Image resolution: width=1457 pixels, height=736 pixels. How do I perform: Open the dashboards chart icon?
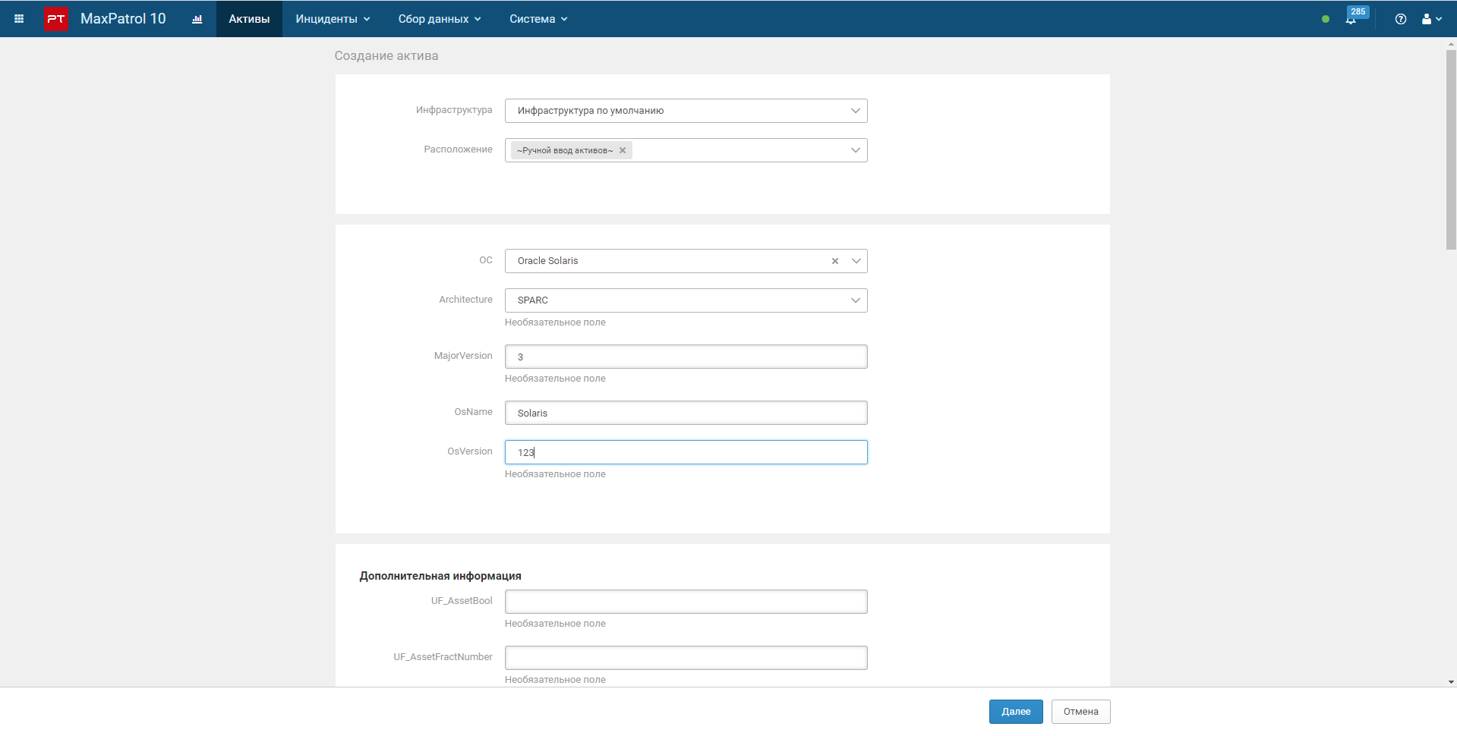click(197, 19)
